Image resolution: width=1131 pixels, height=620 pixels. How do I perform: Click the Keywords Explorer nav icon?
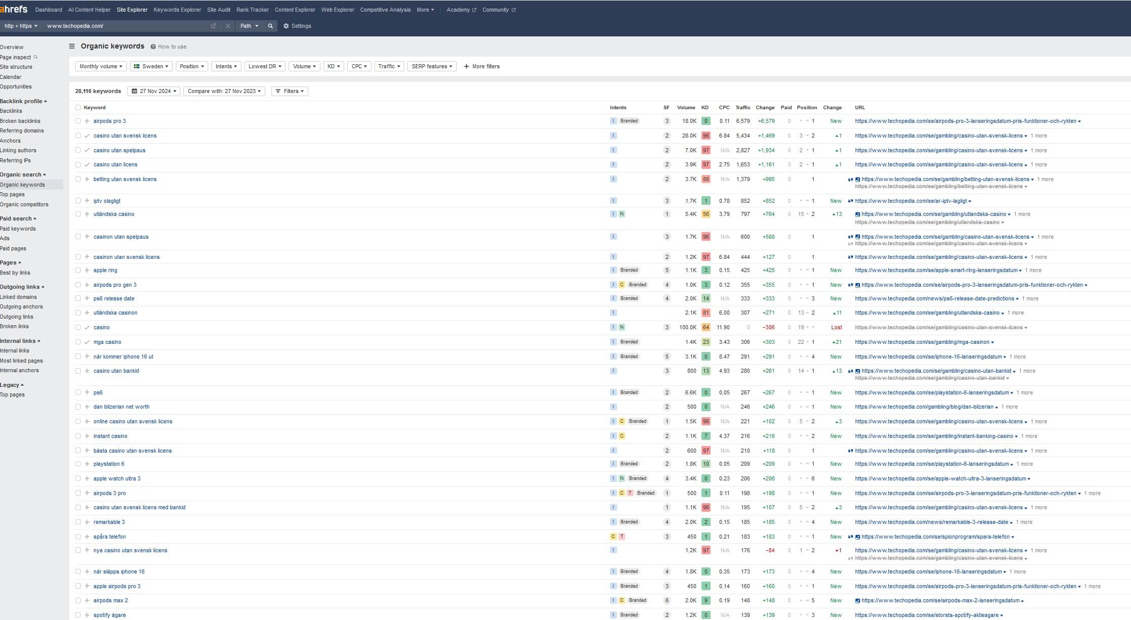[x=176, y=9]
